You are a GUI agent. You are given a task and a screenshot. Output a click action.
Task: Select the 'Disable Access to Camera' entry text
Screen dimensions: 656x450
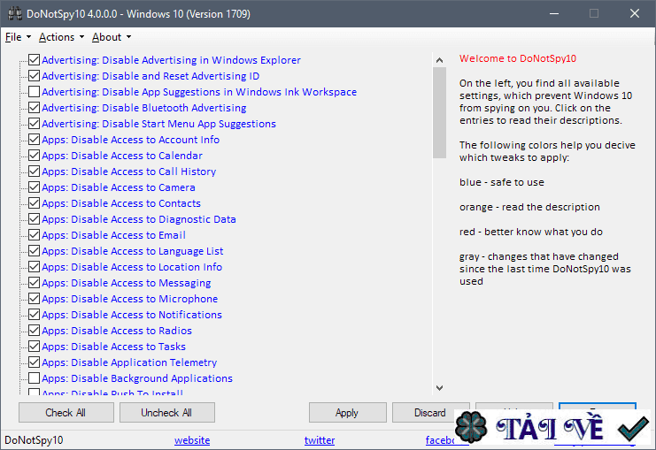point(119,187)
